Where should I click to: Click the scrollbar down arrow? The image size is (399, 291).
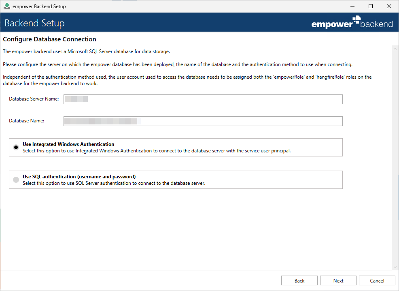point(395,267)
